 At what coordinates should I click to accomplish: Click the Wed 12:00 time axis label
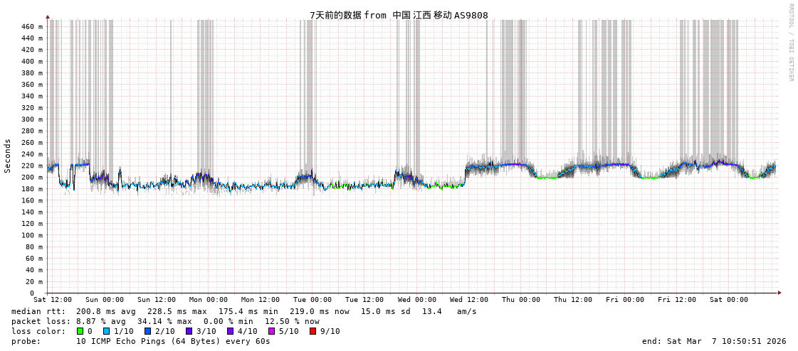point(468,300)
